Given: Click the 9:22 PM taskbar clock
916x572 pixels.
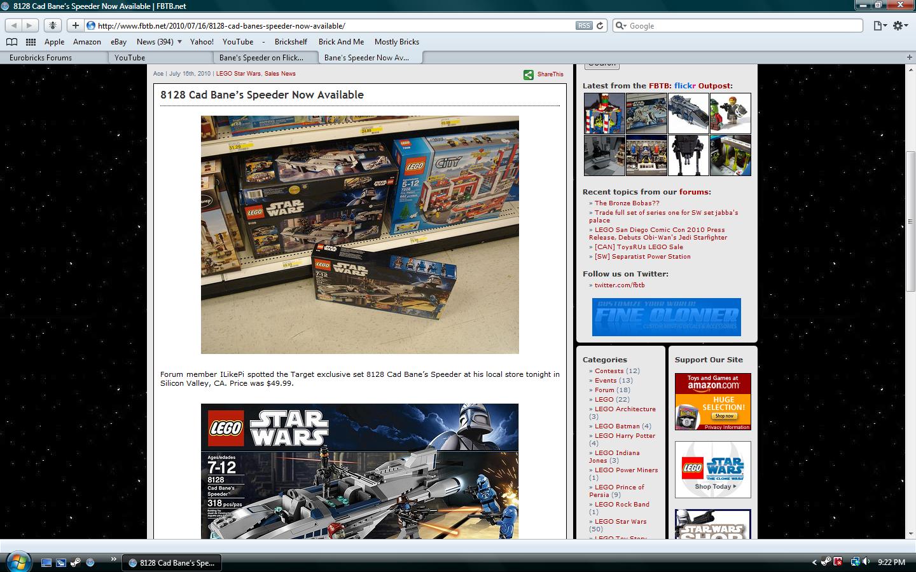Looking at the screenshot, I should click(891, 562).
